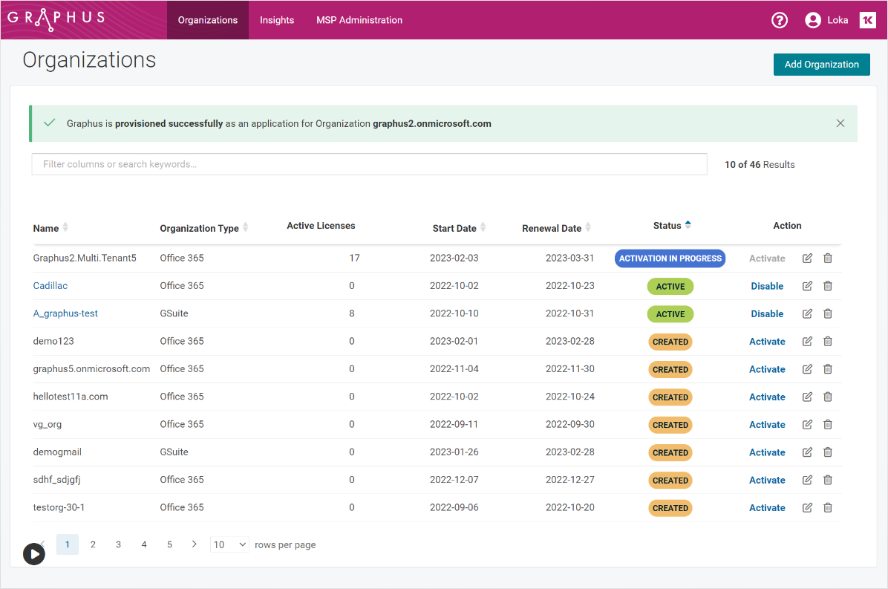The image size is (888, 589).
Task: Edit the Graphus2.Multi.Tenant5 organization
Action: tap(807, 258)
